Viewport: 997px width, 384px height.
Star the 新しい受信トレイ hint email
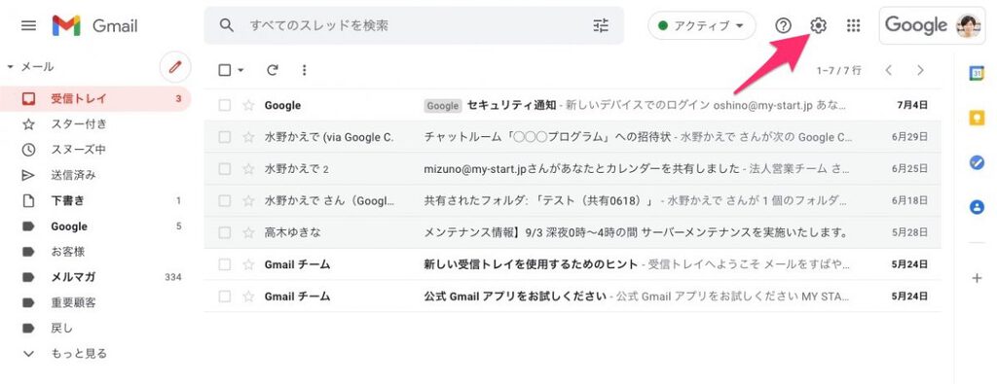(248, 264)
